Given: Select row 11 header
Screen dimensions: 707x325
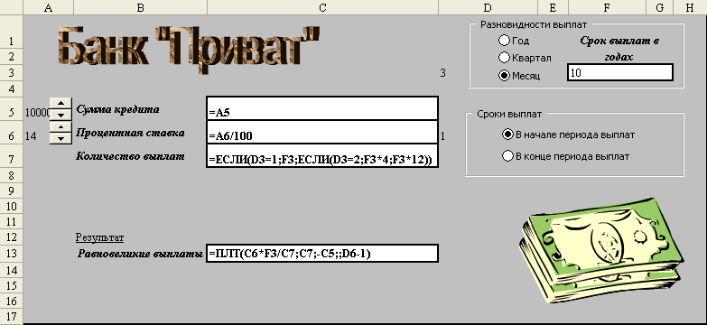Looking at the screenshot, I should pos(11,222).
